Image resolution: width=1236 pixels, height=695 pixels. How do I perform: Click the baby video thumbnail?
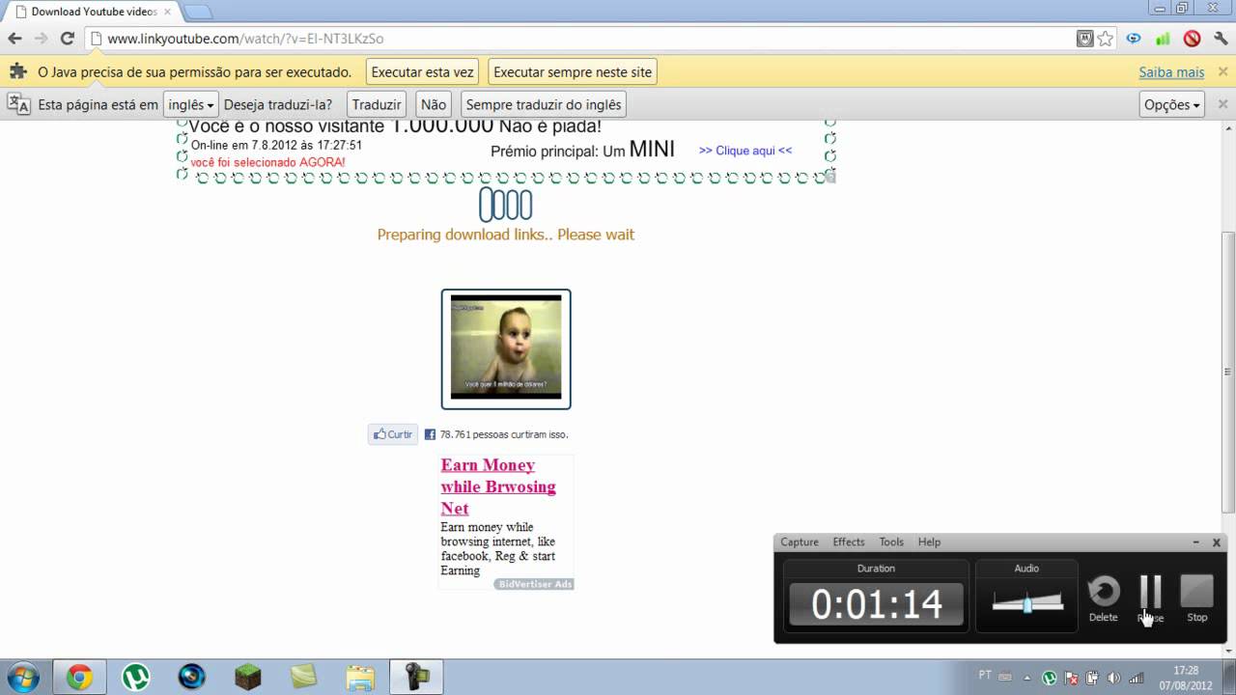pos(506,348)
